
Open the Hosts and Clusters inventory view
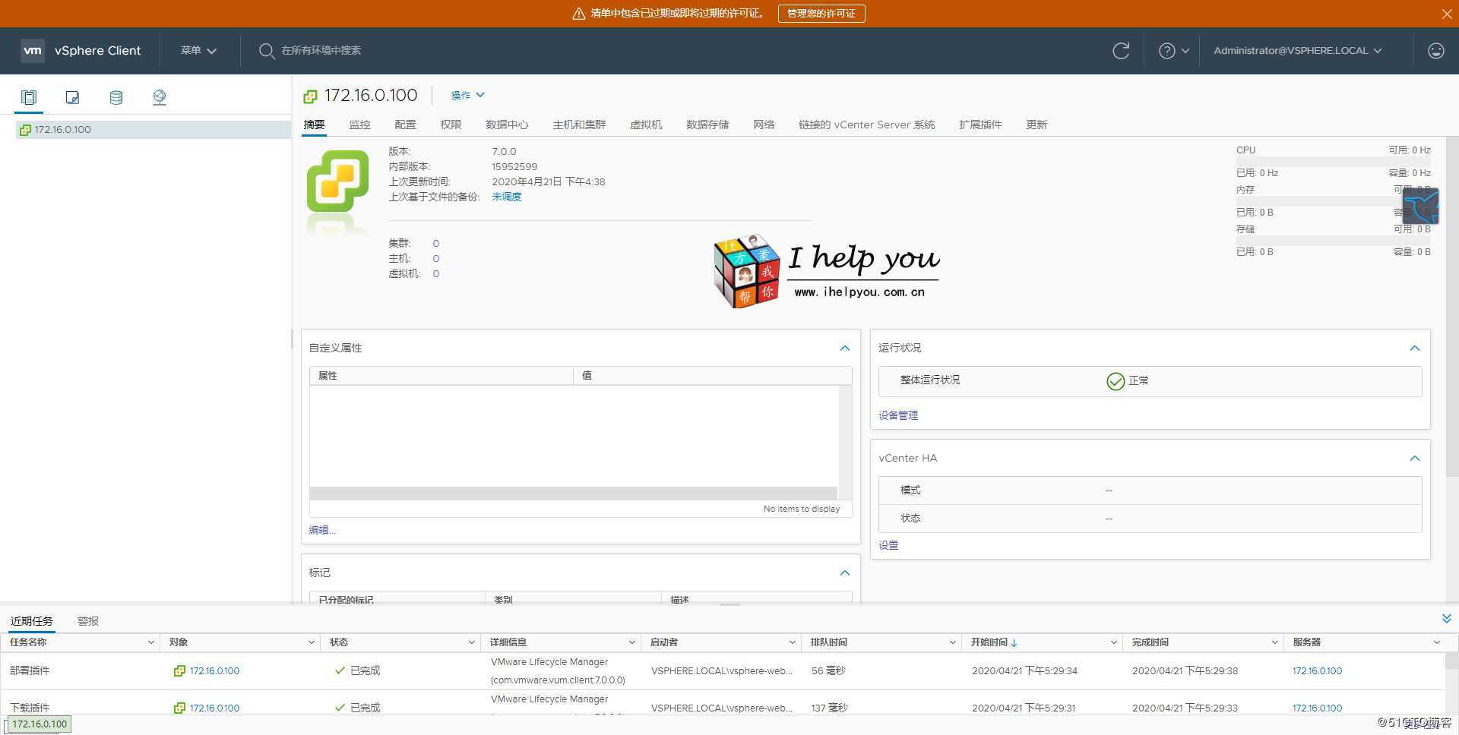pyautogui.click(x=28, y=97)
